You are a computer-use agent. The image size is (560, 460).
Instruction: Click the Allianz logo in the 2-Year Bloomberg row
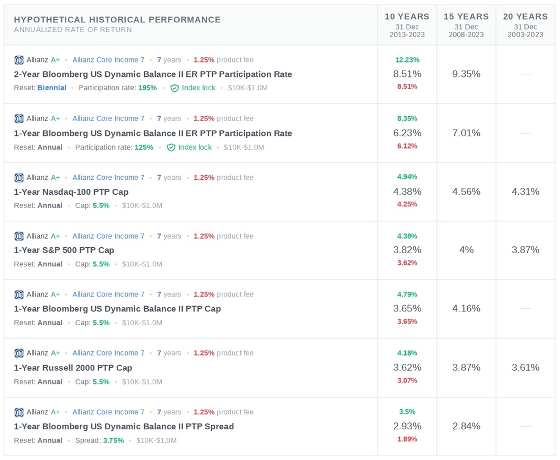pos(19,60)
